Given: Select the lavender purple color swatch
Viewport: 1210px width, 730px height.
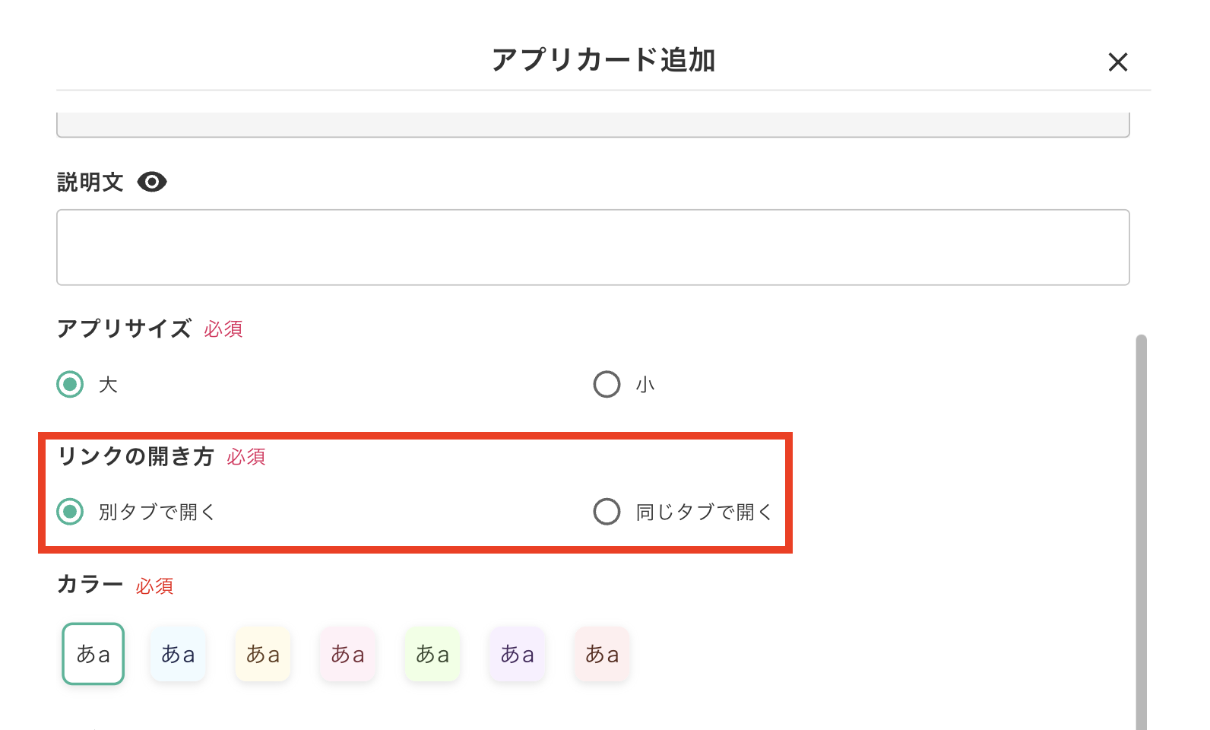Looking at the screenshot, I should point(517,653).
